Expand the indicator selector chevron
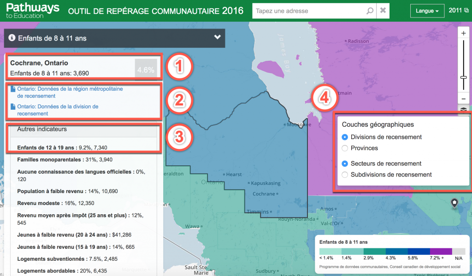472x276 pixels. [218, 37]
